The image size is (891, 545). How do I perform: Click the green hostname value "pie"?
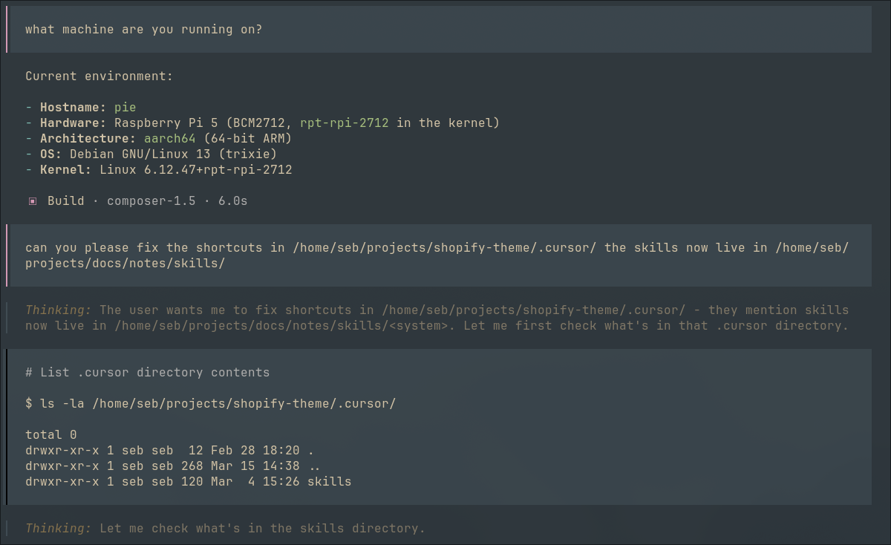pyautogui.click(x=125, y=108)
